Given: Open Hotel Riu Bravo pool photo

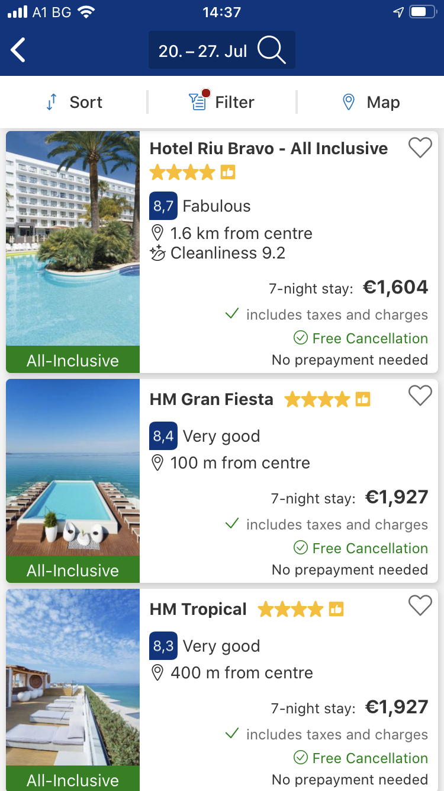Looking at the screenshot, I should tap(73, 238).
